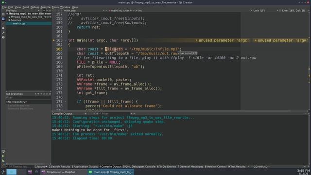Collapse the Sources folder in project tree
The image size is (311, 175).
pos(7,20)
